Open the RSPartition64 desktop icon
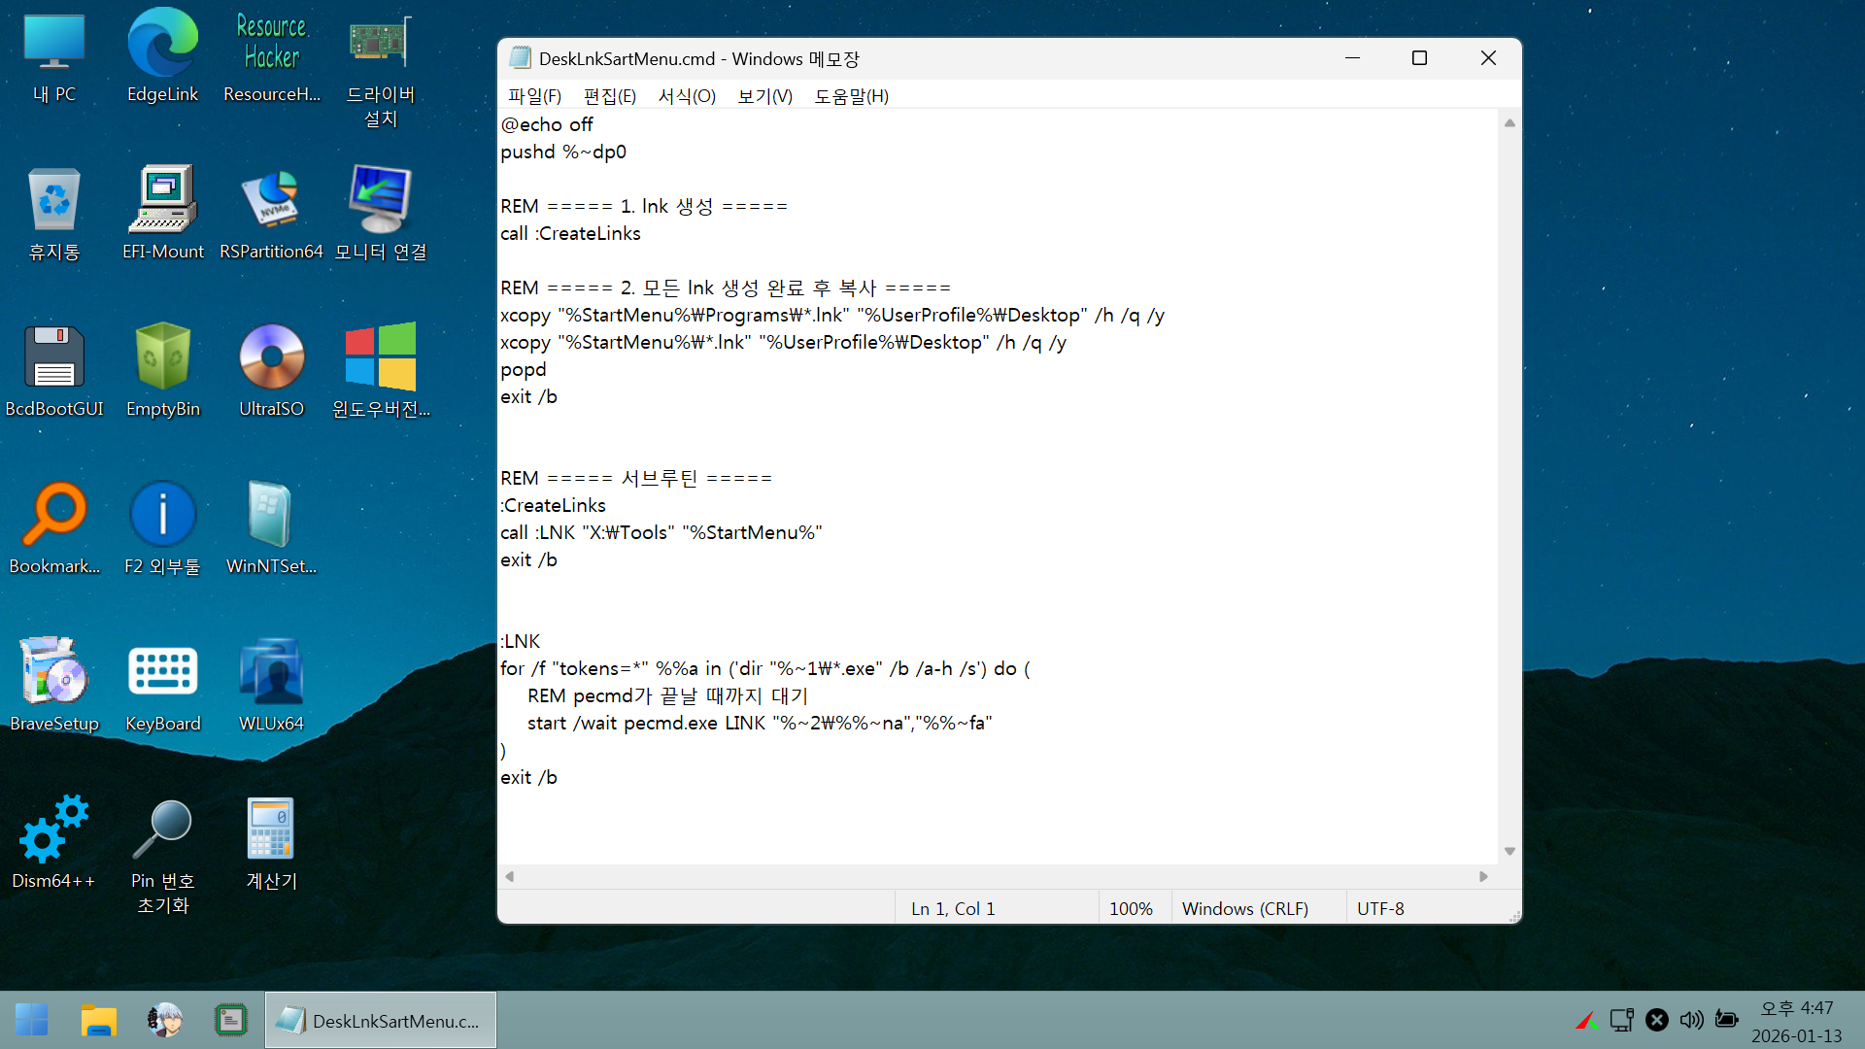The width and height of the screenshot is (1865, 1049). (272, 201)
